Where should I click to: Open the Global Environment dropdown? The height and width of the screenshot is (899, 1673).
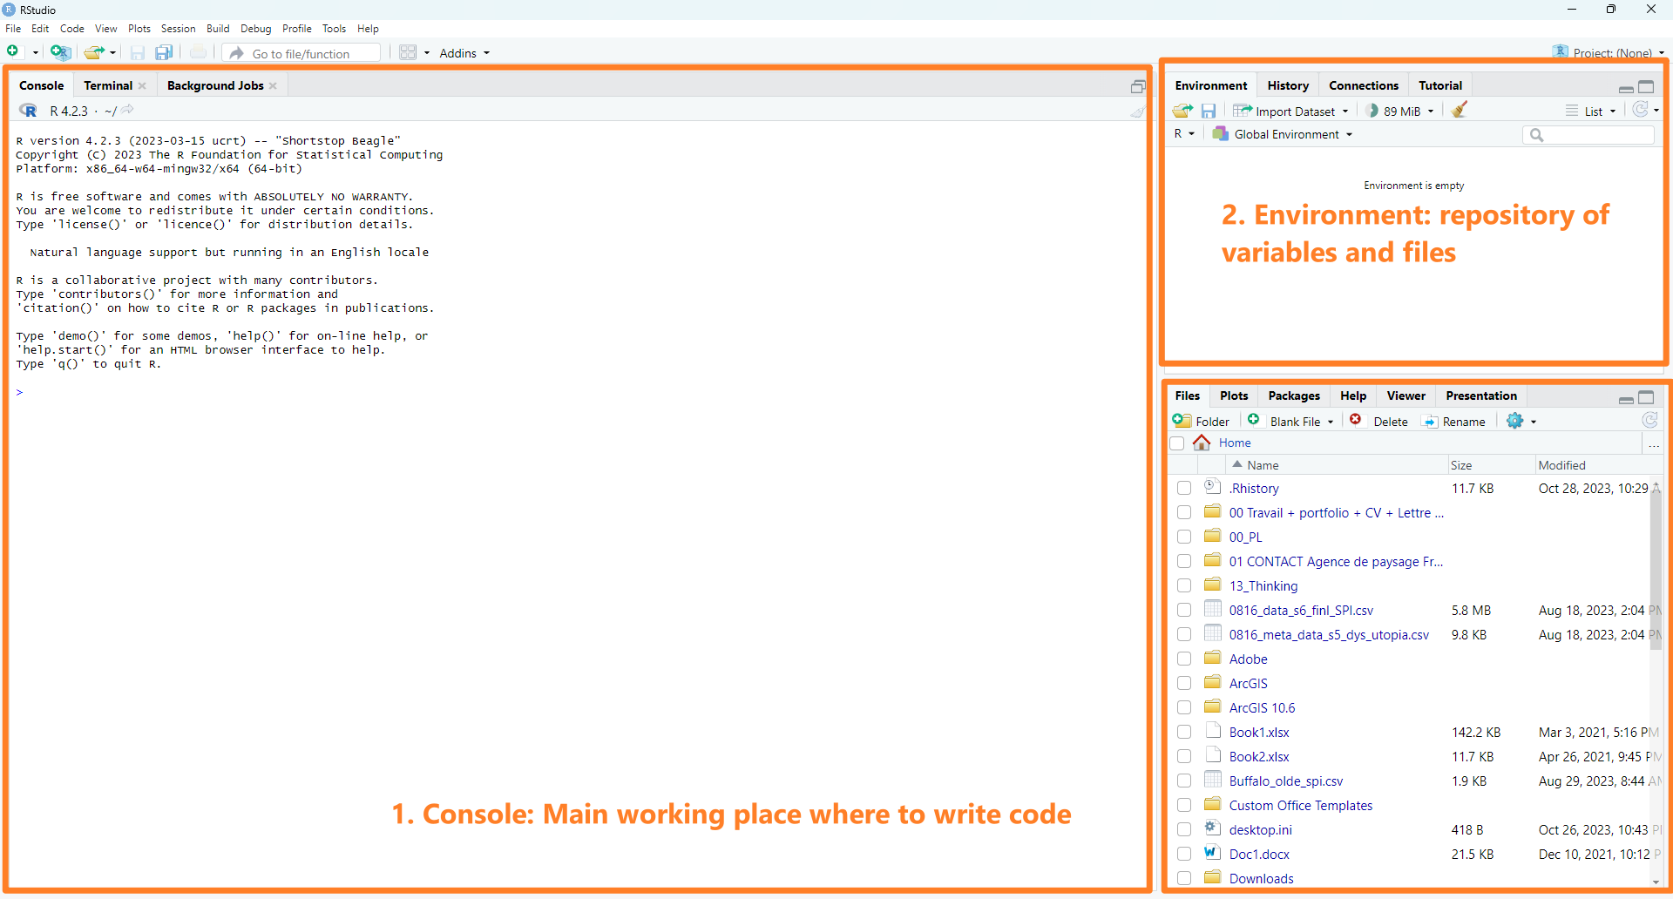(x=1284, y=134)
